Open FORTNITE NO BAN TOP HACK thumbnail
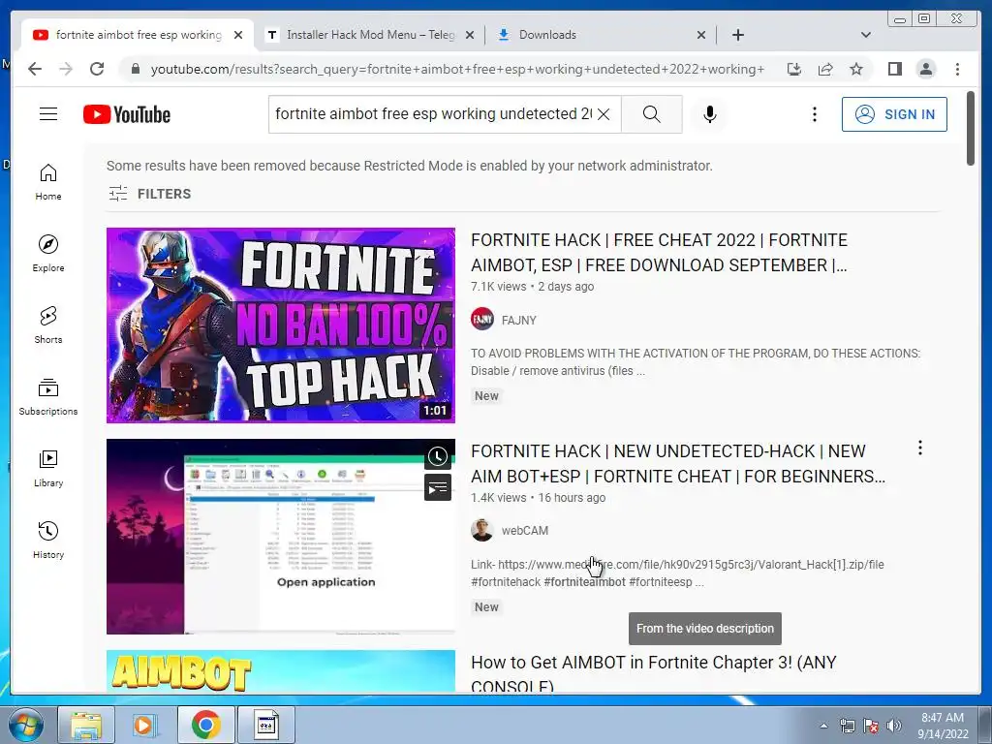This screenshot has height=744, width=992. [x=280, y=325]
